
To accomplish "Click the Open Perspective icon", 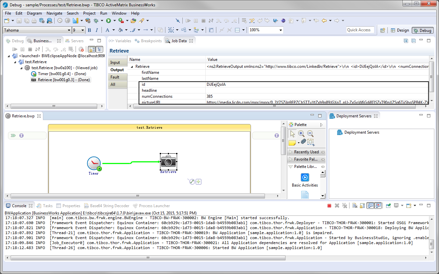I will [382, 30].
